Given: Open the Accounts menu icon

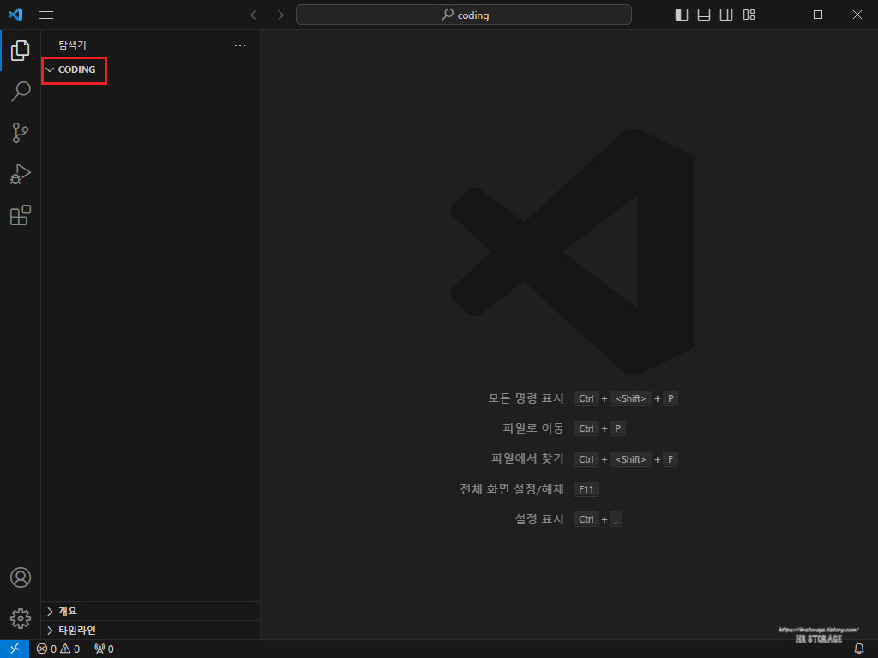Looking at the screenshot, I should coord(21,577).
